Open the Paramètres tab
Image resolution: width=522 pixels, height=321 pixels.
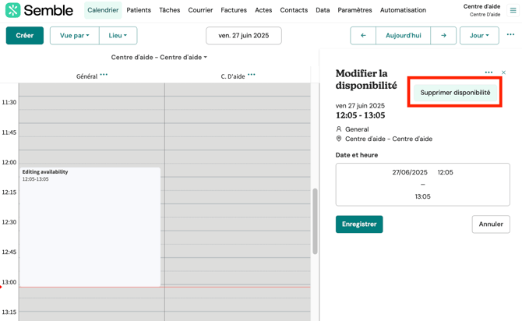(354, 10)
